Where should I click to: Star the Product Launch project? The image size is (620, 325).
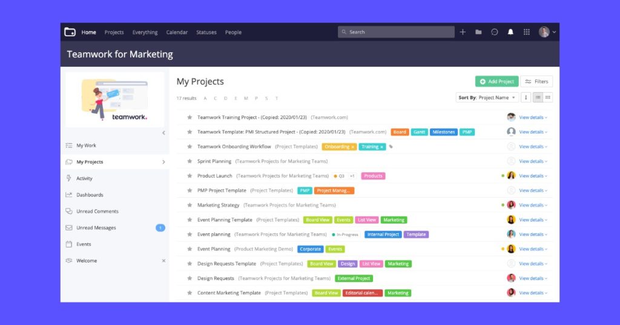[x=190, y=176]
